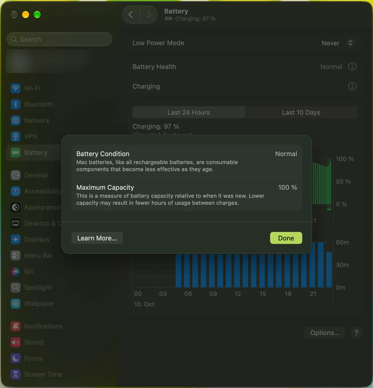The image size is (373, 388).
Task: Click the Battery Health label
Action: click(154, 66)
